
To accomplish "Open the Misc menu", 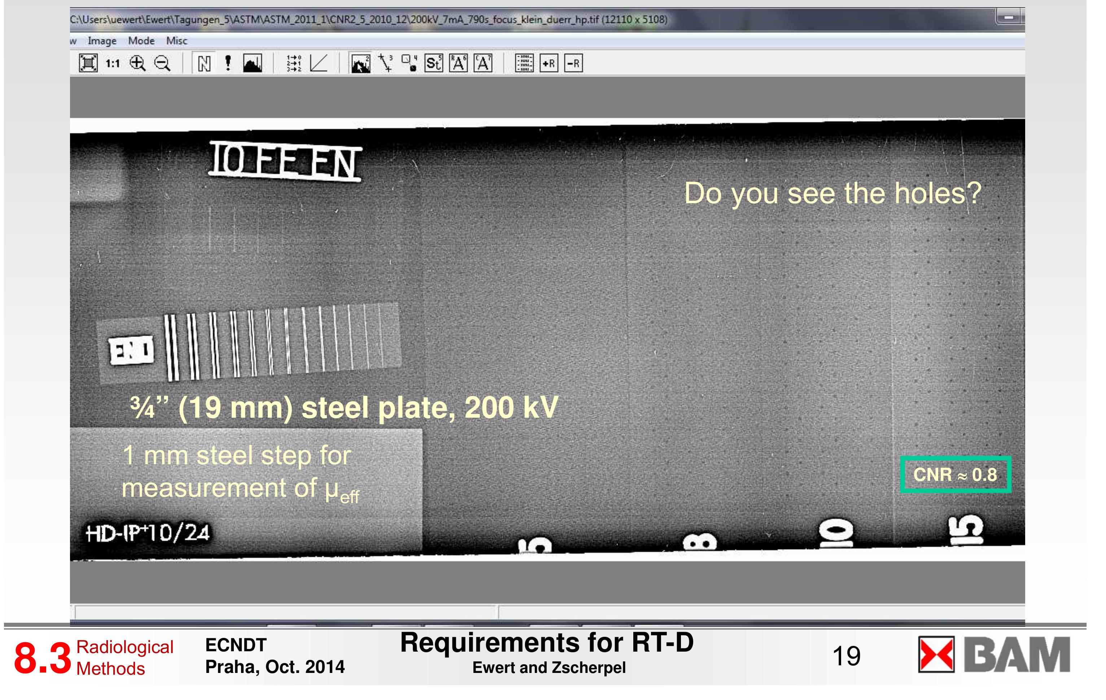I will tap(177, 40).
